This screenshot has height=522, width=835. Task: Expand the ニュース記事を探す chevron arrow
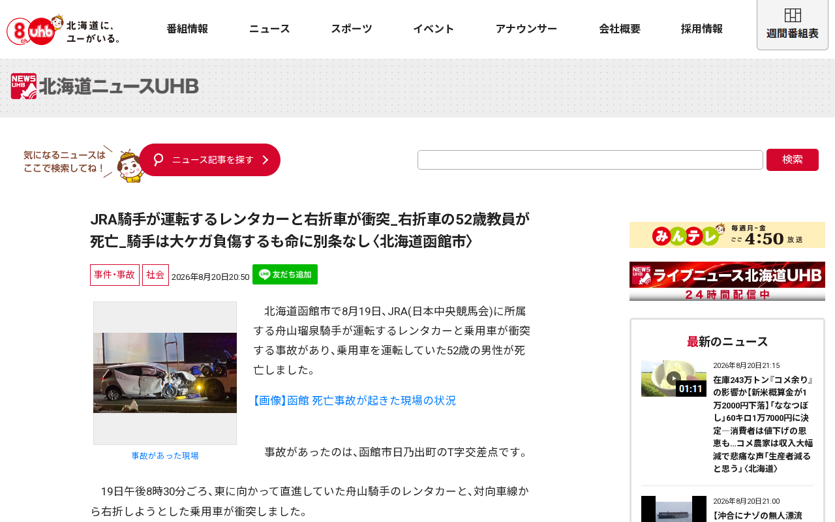tap(265, 160)
